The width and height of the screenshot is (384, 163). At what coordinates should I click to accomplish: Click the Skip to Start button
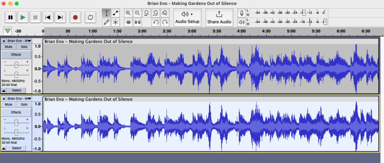(47, 17)
